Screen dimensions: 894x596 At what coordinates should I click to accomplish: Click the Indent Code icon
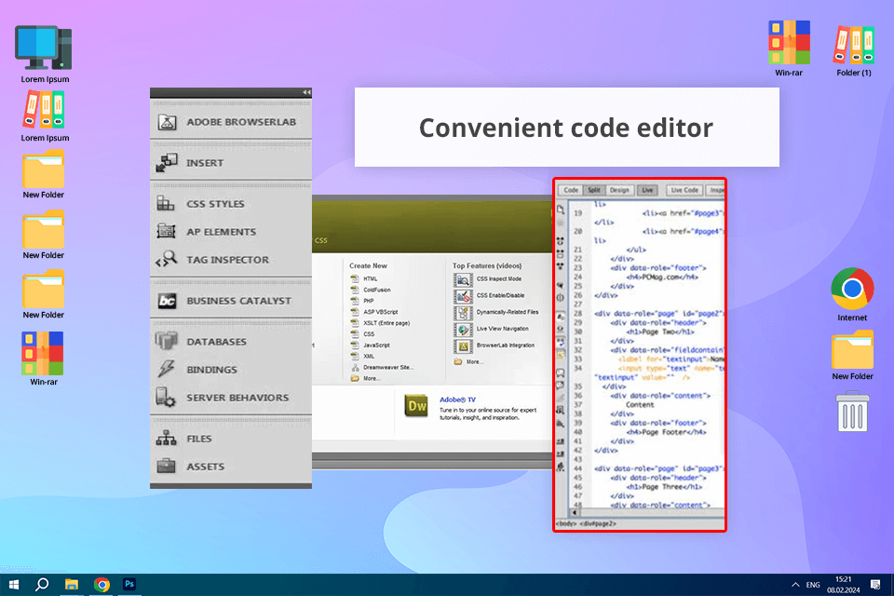point(561,441)
